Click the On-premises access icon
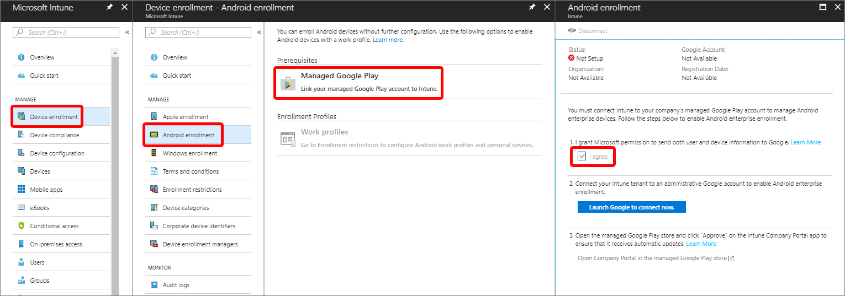 tap(21, 244)
